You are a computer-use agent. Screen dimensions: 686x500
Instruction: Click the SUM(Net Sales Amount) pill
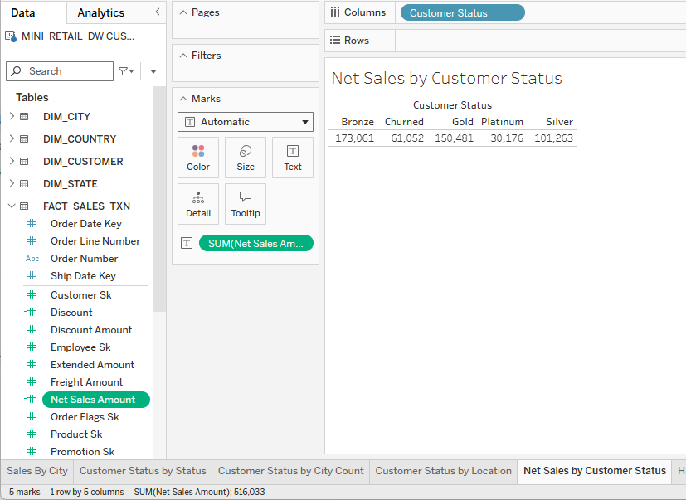click(x=255, y=243)
